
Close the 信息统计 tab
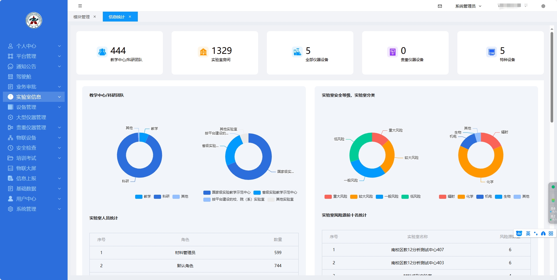click(x=130, y=17)
